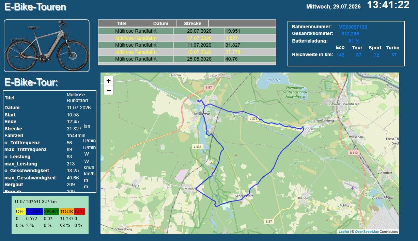Select the tour dated 17.07.2026

[x=187, y=38]
